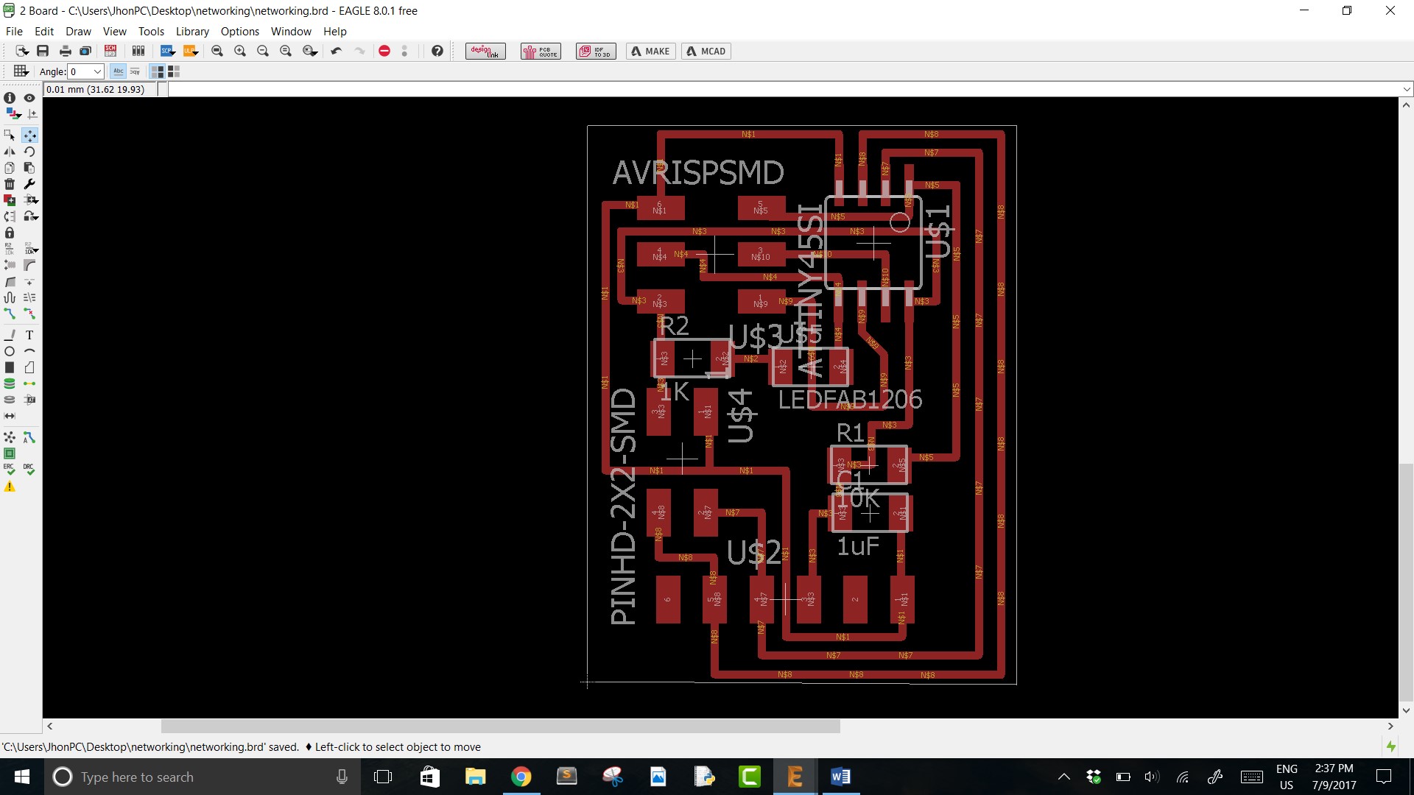Image resolution: width=1414 pixels, height=795 pixels.
Task: Select the Via tool
Action: [10, 384]
